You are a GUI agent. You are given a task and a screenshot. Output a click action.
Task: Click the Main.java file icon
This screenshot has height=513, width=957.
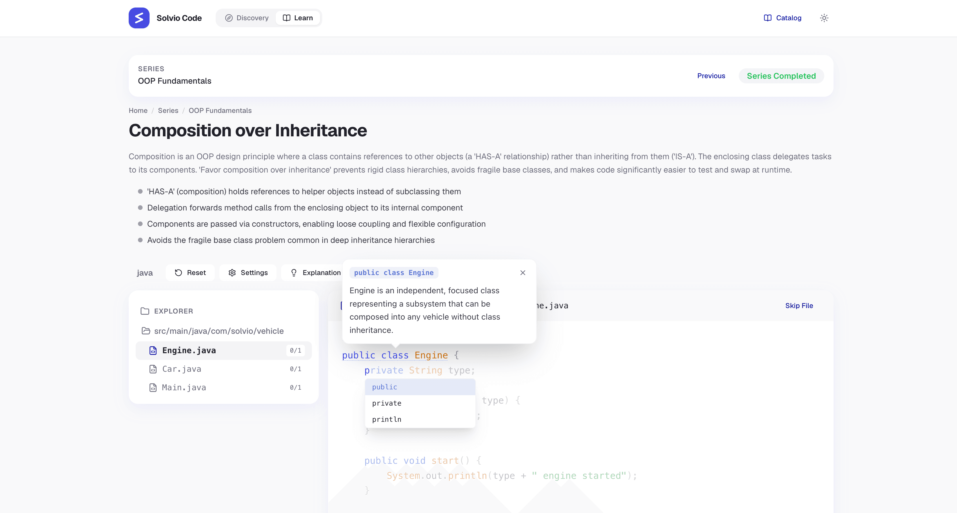[153, 388]
